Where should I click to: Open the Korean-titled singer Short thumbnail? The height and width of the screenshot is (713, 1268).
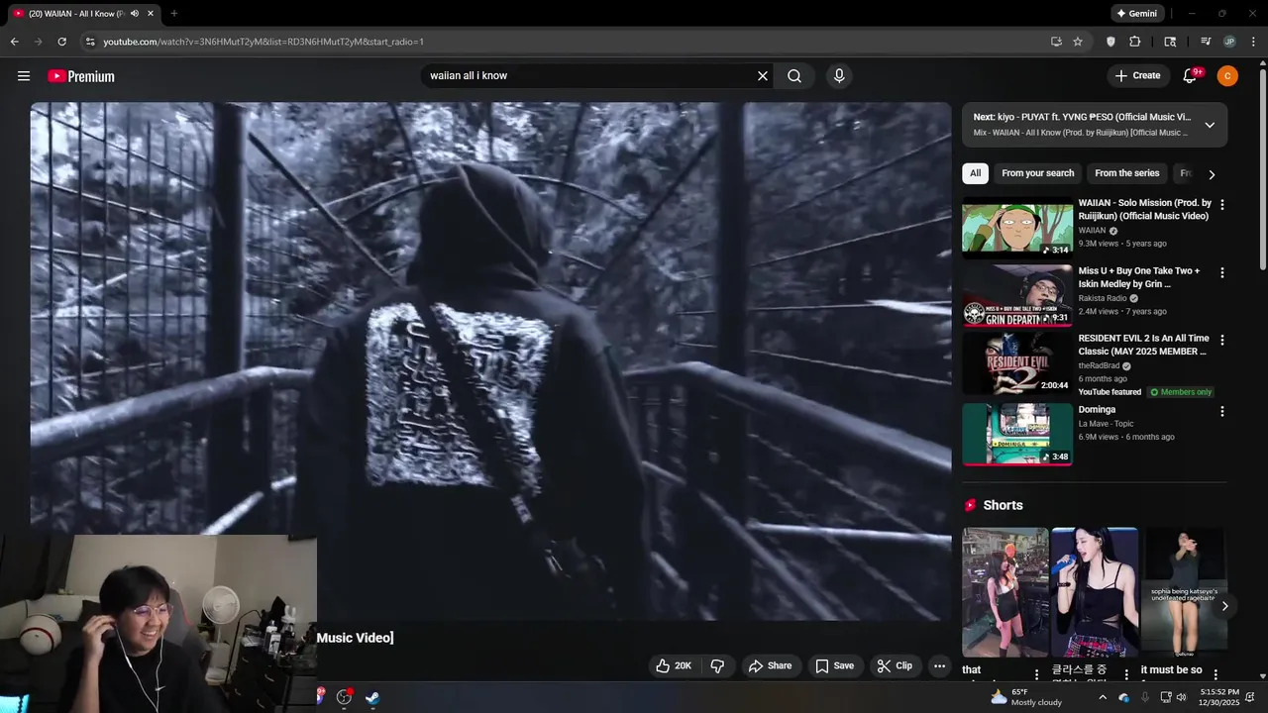[1094, 591]
